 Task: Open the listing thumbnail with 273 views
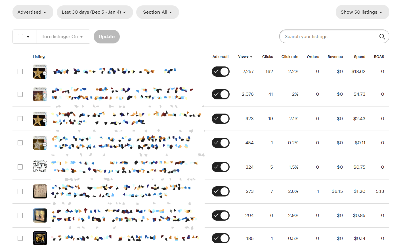point(40,191)
